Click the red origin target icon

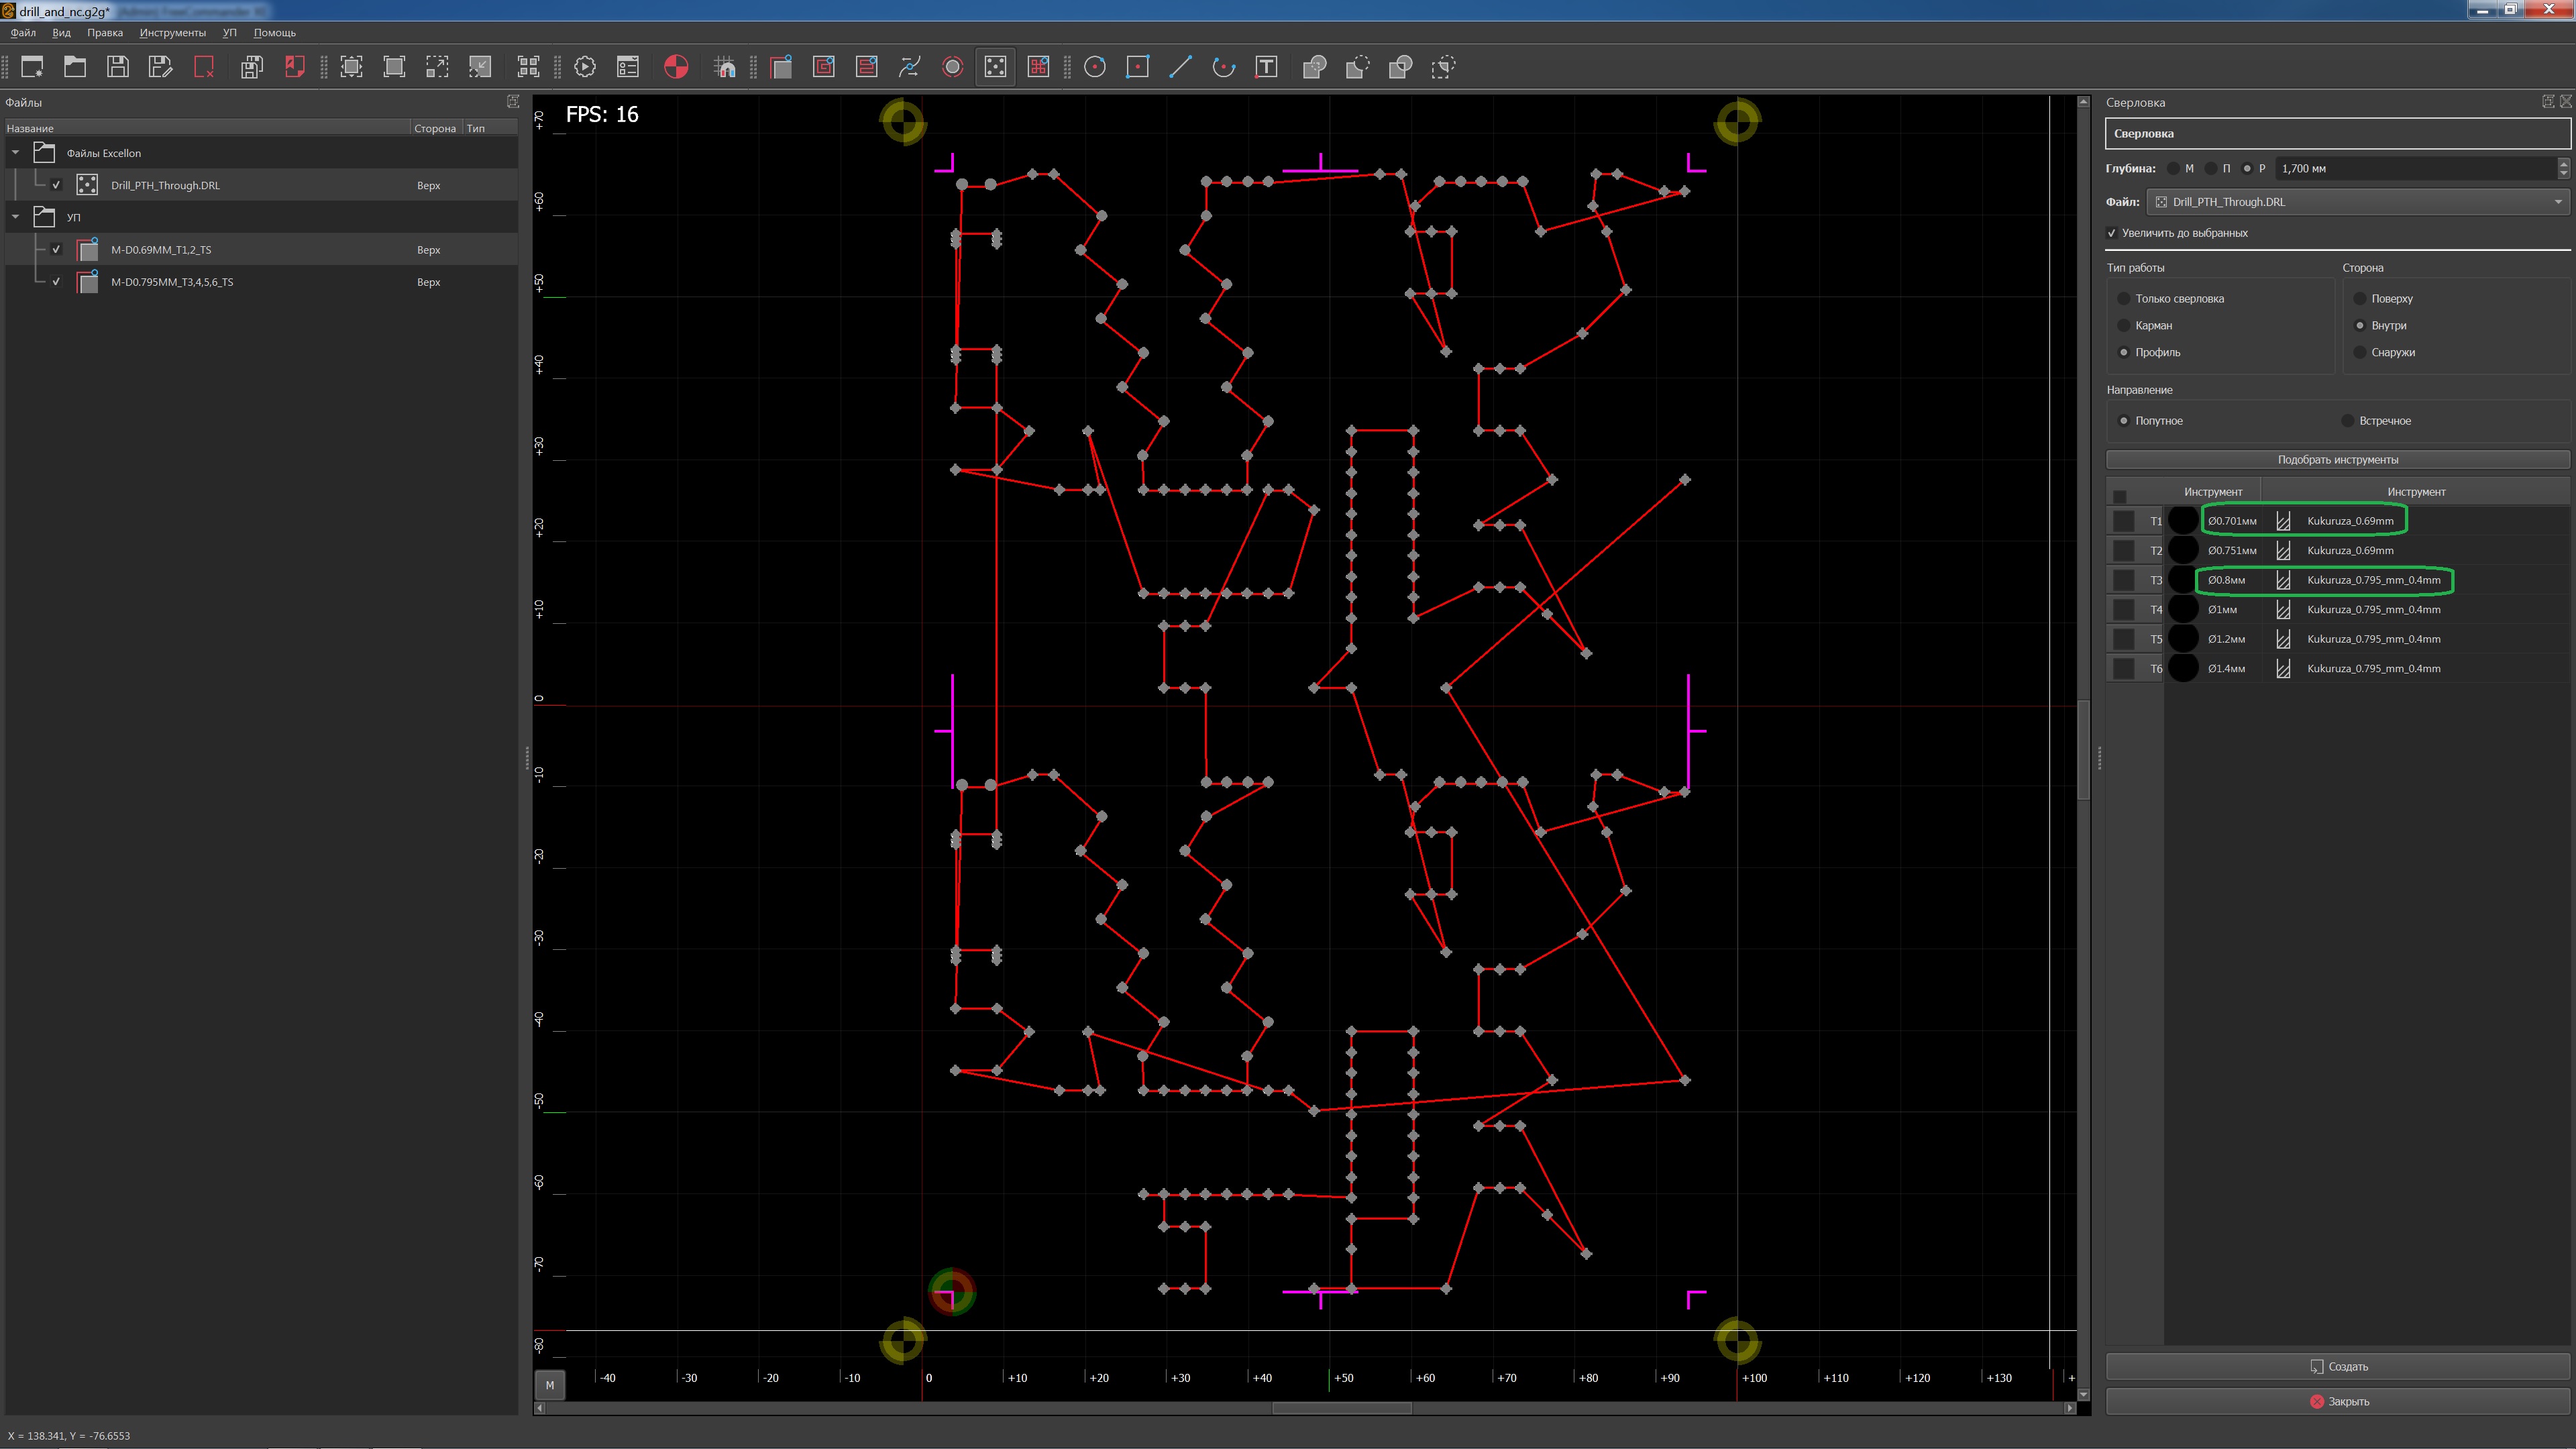676,67
